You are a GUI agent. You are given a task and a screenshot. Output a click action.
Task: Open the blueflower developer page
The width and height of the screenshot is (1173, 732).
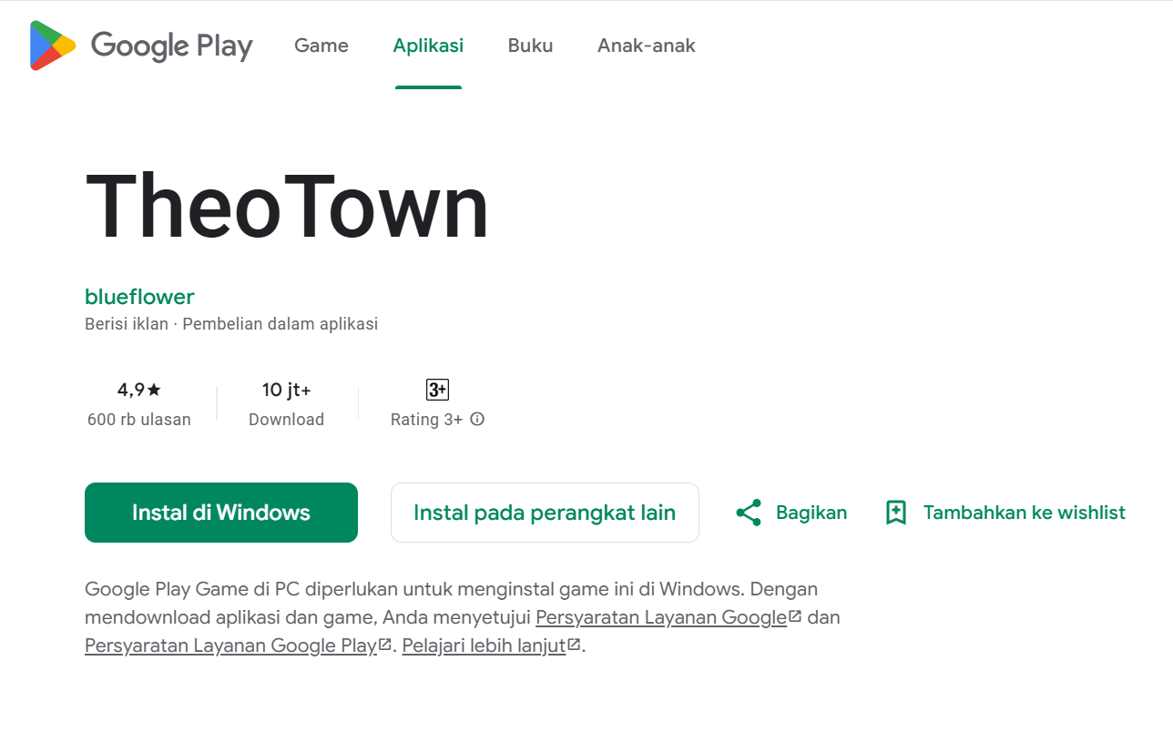[138, 297]
